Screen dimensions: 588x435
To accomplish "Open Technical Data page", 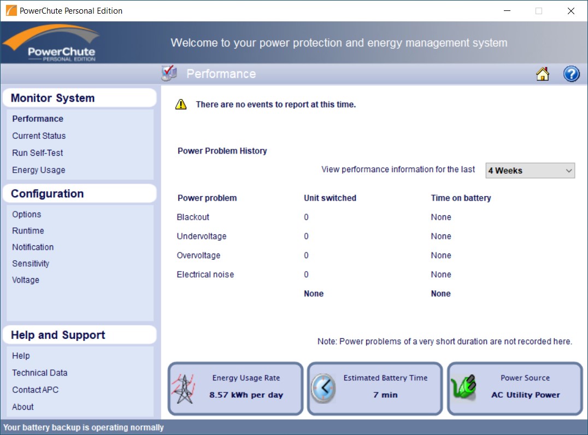I will pos(40,373).
